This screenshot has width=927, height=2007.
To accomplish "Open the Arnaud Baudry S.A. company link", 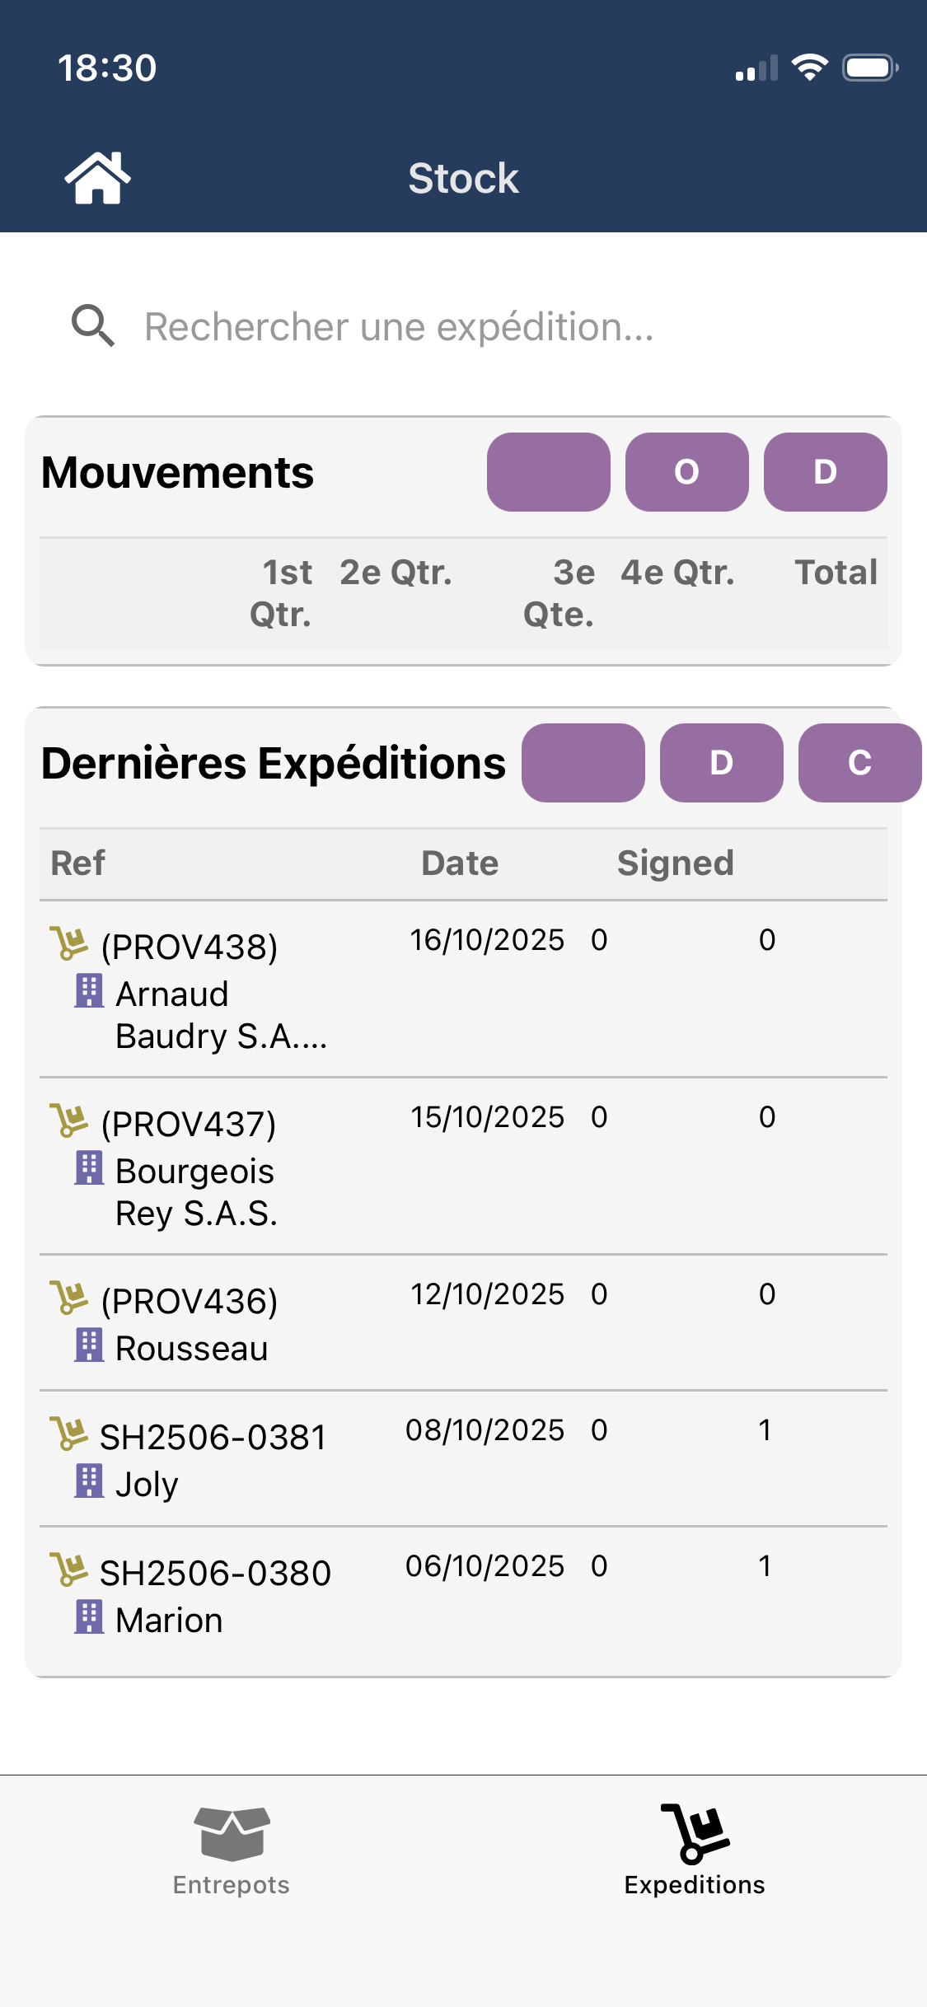I will coord(221,1015).
